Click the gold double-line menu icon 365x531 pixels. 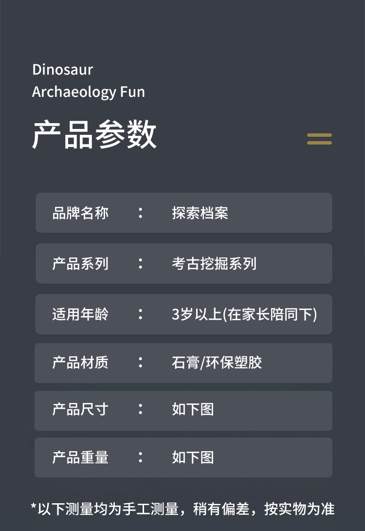319,139
